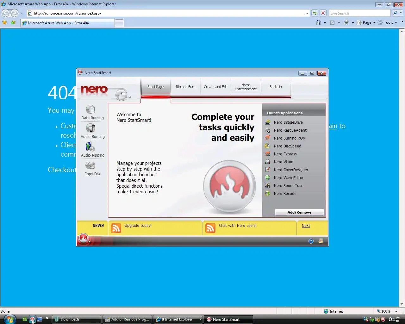Click the Print icon in IE toolbar

point(346,22)
